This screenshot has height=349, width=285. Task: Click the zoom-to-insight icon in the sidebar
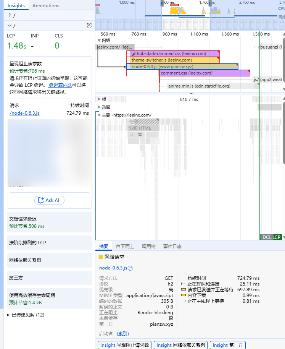coord(89,26)
